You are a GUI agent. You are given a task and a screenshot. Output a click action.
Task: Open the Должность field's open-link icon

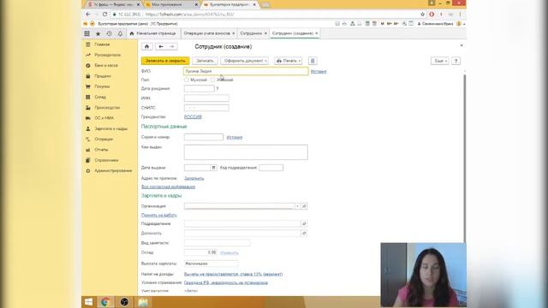pyautogui.click(x=304, y=233)
